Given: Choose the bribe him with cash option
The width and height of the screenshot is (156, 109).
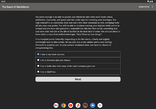Looking at the screenshot, I should pos(78,66).
